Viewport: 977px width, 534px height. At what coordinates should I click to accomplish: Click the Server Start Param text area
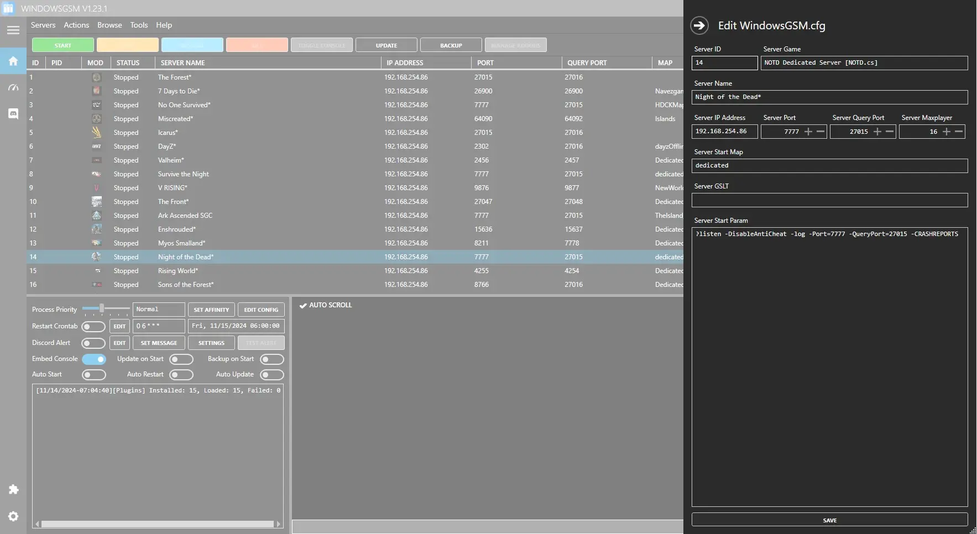tap(829, 367)
